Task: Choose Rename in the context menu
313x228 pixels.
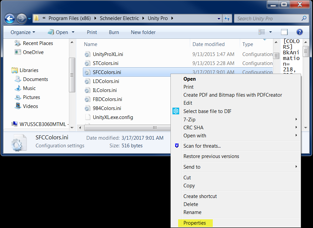Action: (x=192, y=212)
